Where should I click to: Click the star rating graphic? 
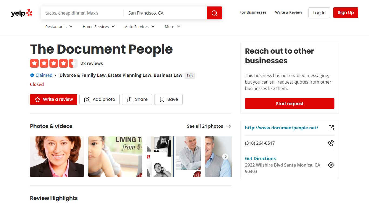point(54,63)
